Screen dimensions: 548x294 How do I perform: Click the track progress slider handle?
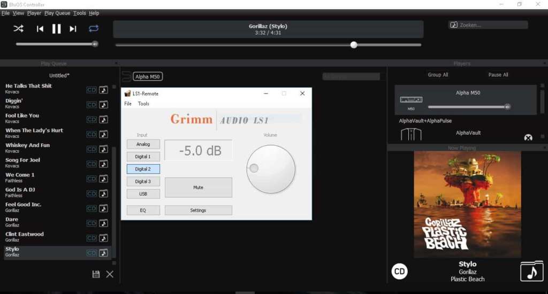[354, 45]
